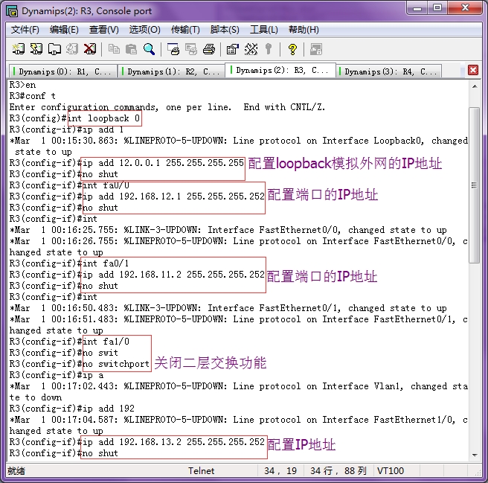
Task: Click the Quick Connect lightning icon
Action: click(36, 49)
